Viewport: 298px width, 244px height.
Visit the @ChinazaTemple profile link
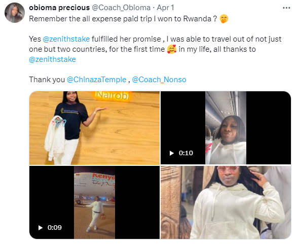[x=96, y=80]
